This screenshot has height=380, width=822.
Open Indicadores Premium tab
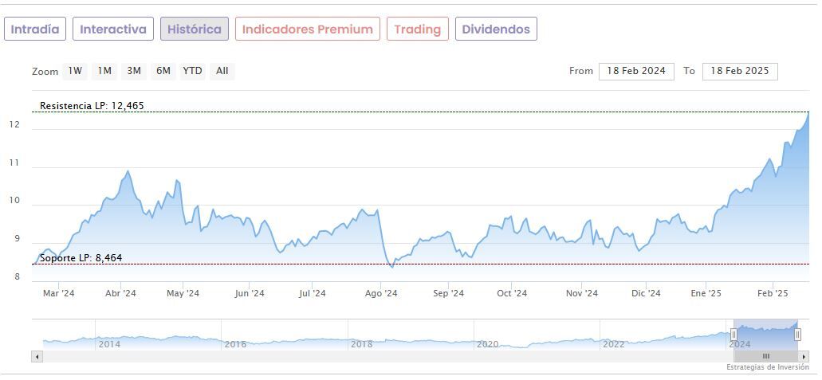(x=307, y=29)
